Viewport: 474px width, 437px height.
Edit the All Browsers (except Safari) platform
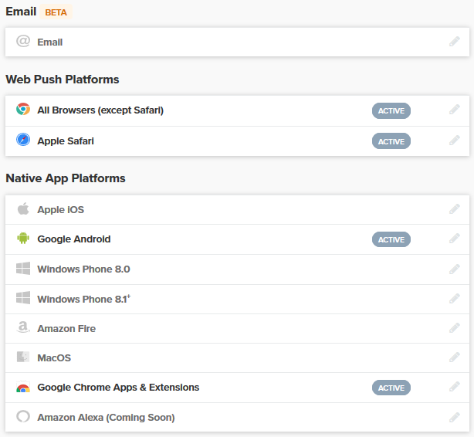[x=455, y=110]
